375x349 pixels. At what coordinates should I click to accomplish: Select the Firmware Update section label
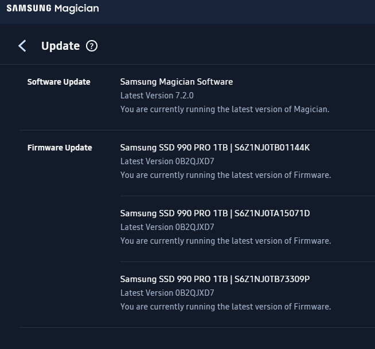(x=60, y=148)
